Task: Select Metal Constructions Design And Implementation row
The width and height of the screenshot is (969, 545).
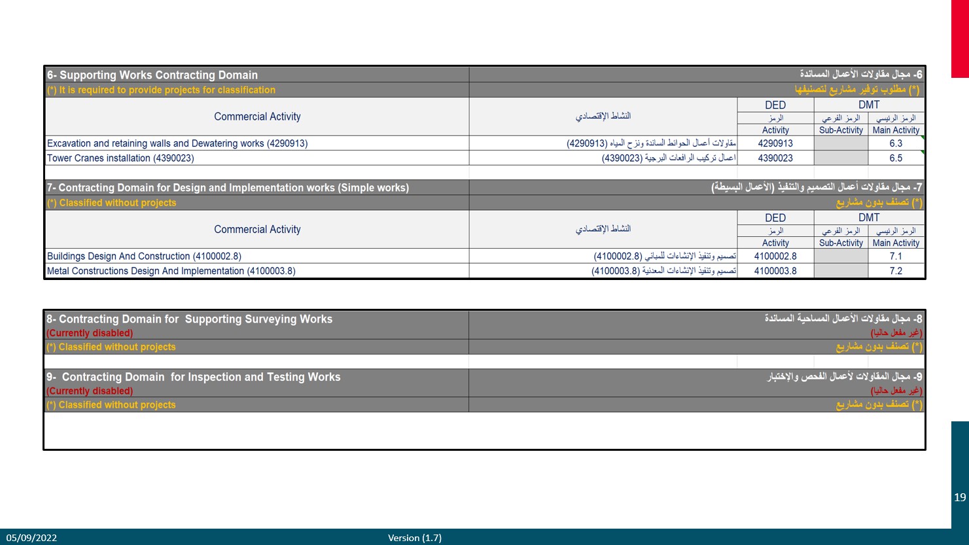Action: [x=171, y=271]
